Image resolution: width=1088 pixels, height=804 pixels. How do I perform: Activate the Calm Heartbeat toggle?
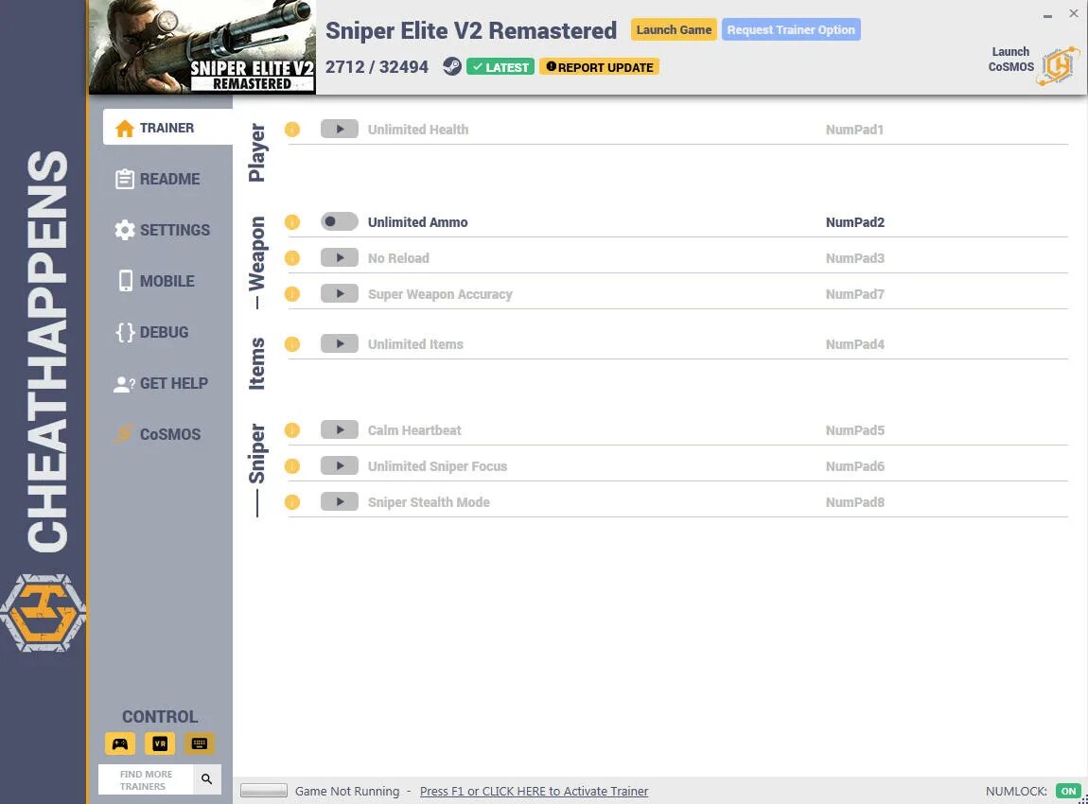(340, 430)
